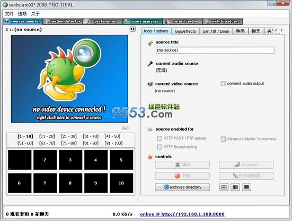292x221 pixels.
Task: Enable connect audio output checkbox
Action: [223, 84]
